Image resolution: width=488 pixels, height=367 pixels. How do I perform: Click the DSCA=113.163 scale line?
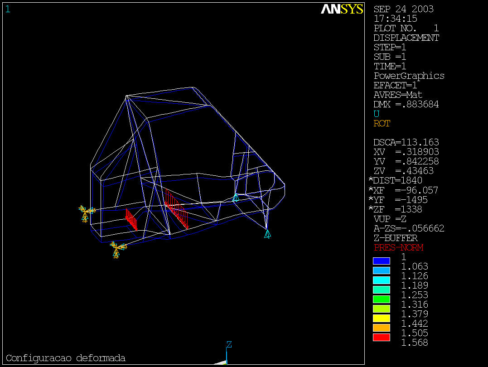pyautogui.click(x=406, y=143)
